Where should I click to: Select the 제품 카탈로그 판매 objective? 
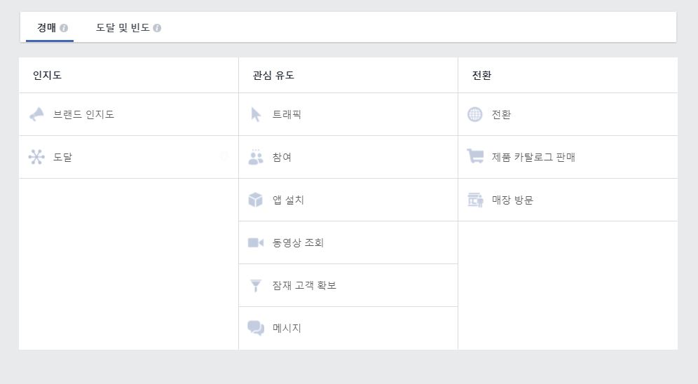pos(568,157)
